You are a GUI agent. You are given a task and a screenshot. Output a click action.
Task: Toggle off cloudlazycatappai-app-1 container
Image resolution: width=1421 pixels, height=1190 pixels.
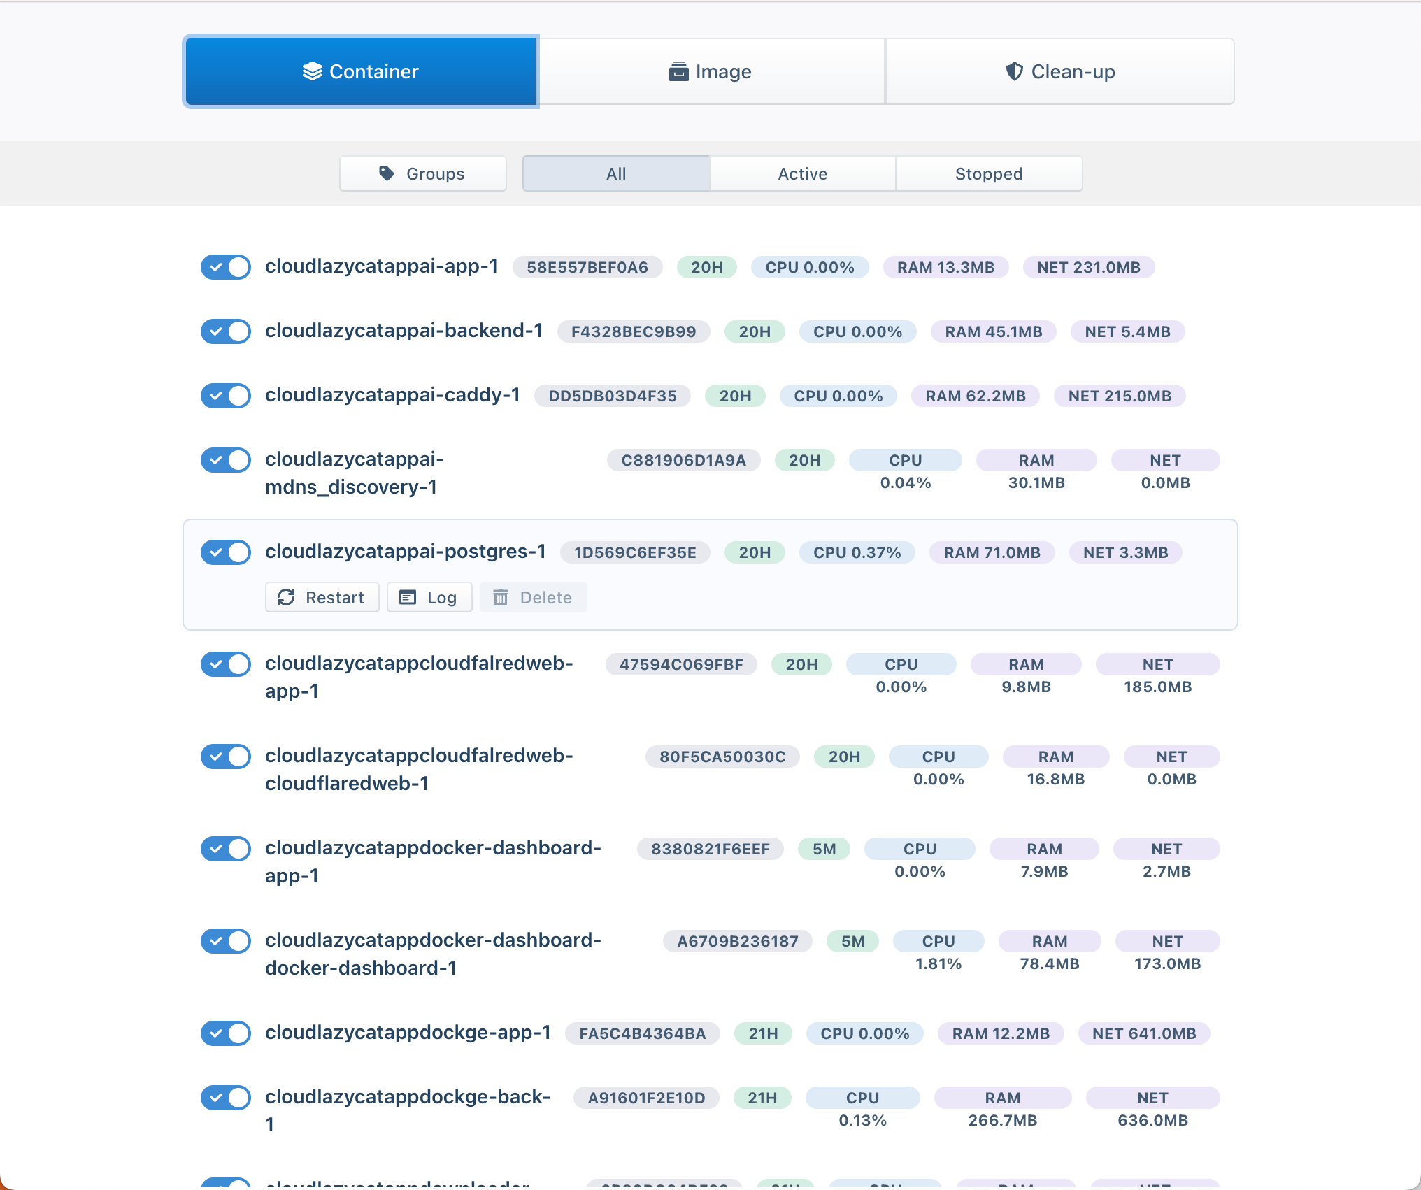click(226, 267)
